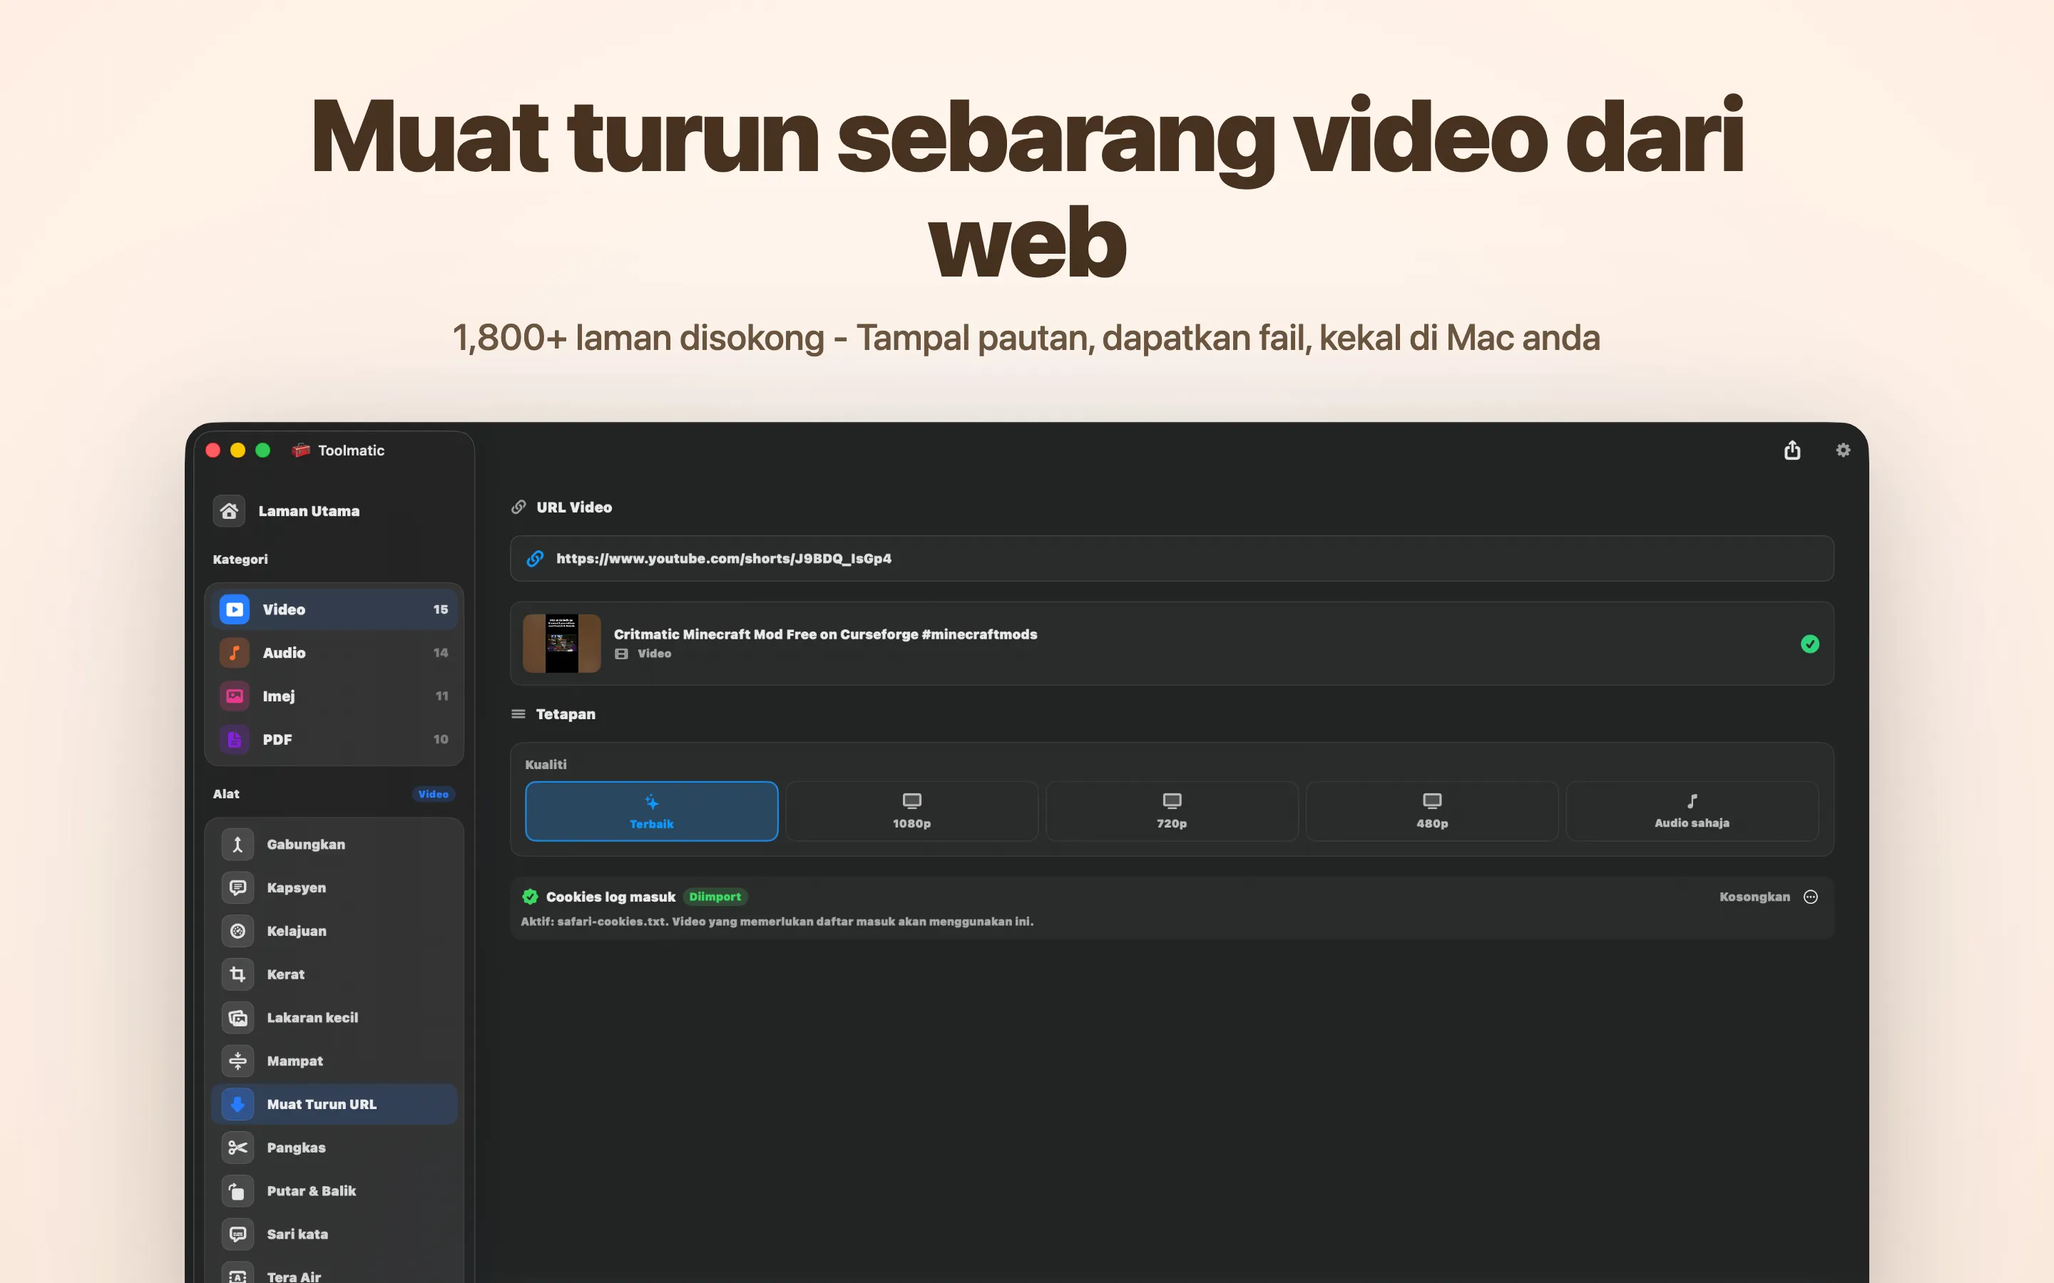Viewport: 2054px width, 1283px height.
Task: Select the Audio category icon
Action: (234, 652)
